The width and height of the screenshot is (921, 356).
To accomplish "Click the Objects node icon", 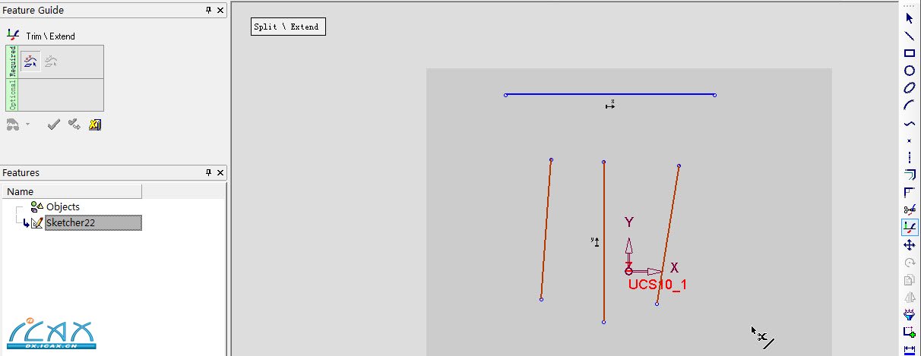I will coord(36,206).
